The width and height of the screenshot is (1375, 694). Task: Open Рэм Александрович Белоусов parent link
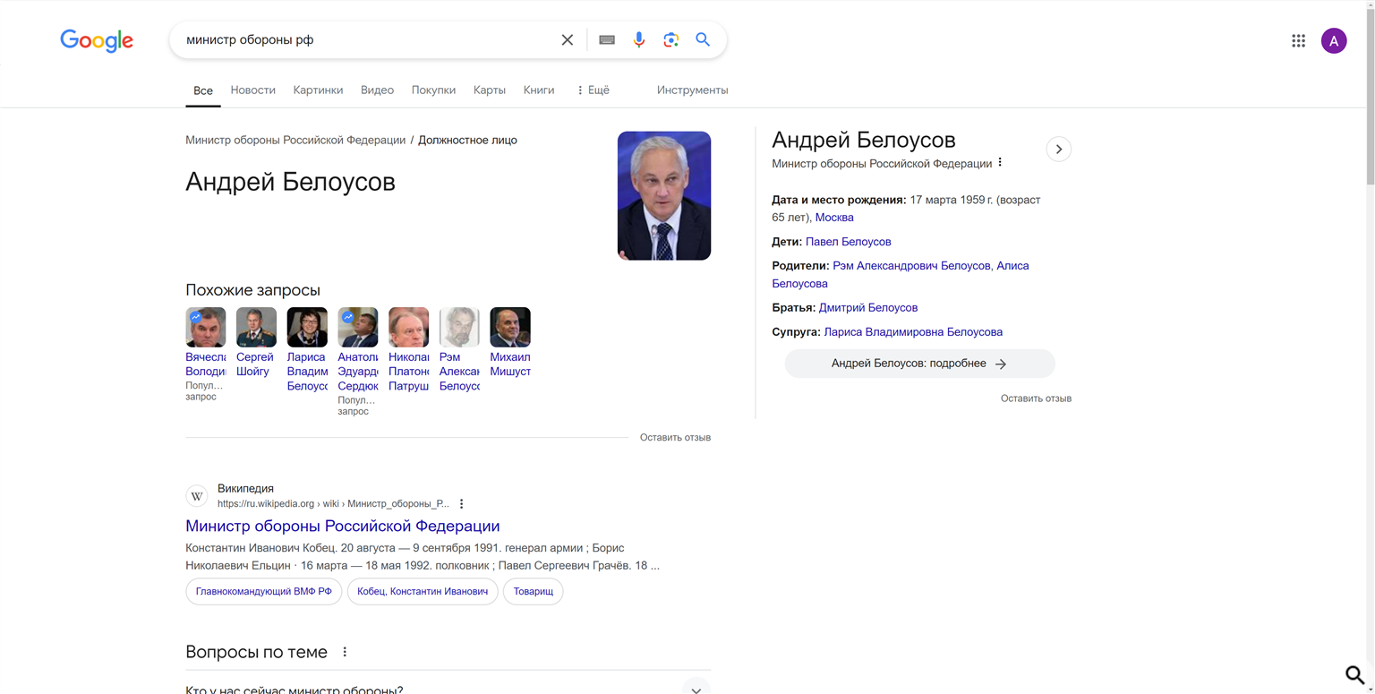(911, 266)
